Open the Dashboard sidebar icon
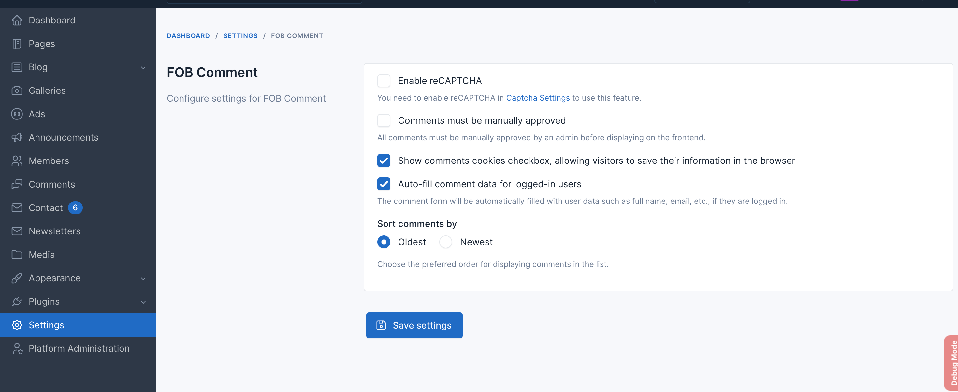This screenshot has width=958, height=392. [x=17, y=20]
